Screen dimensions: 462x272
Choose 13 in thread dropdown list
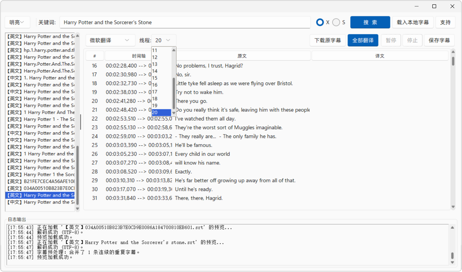pos(161,64)
